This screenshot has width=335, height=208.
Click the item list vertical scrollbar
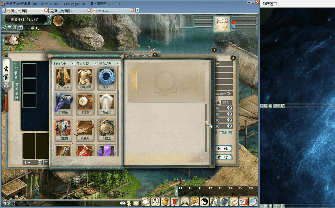pos(119,110)
